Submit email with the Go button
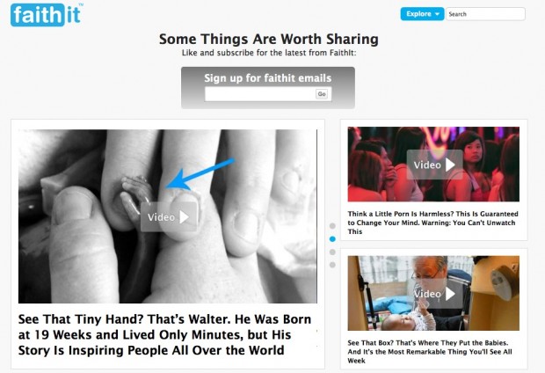 322,94
